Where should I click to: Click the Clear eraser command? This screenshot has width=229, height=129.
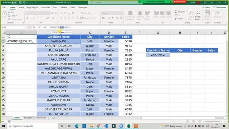pos(179,19)
